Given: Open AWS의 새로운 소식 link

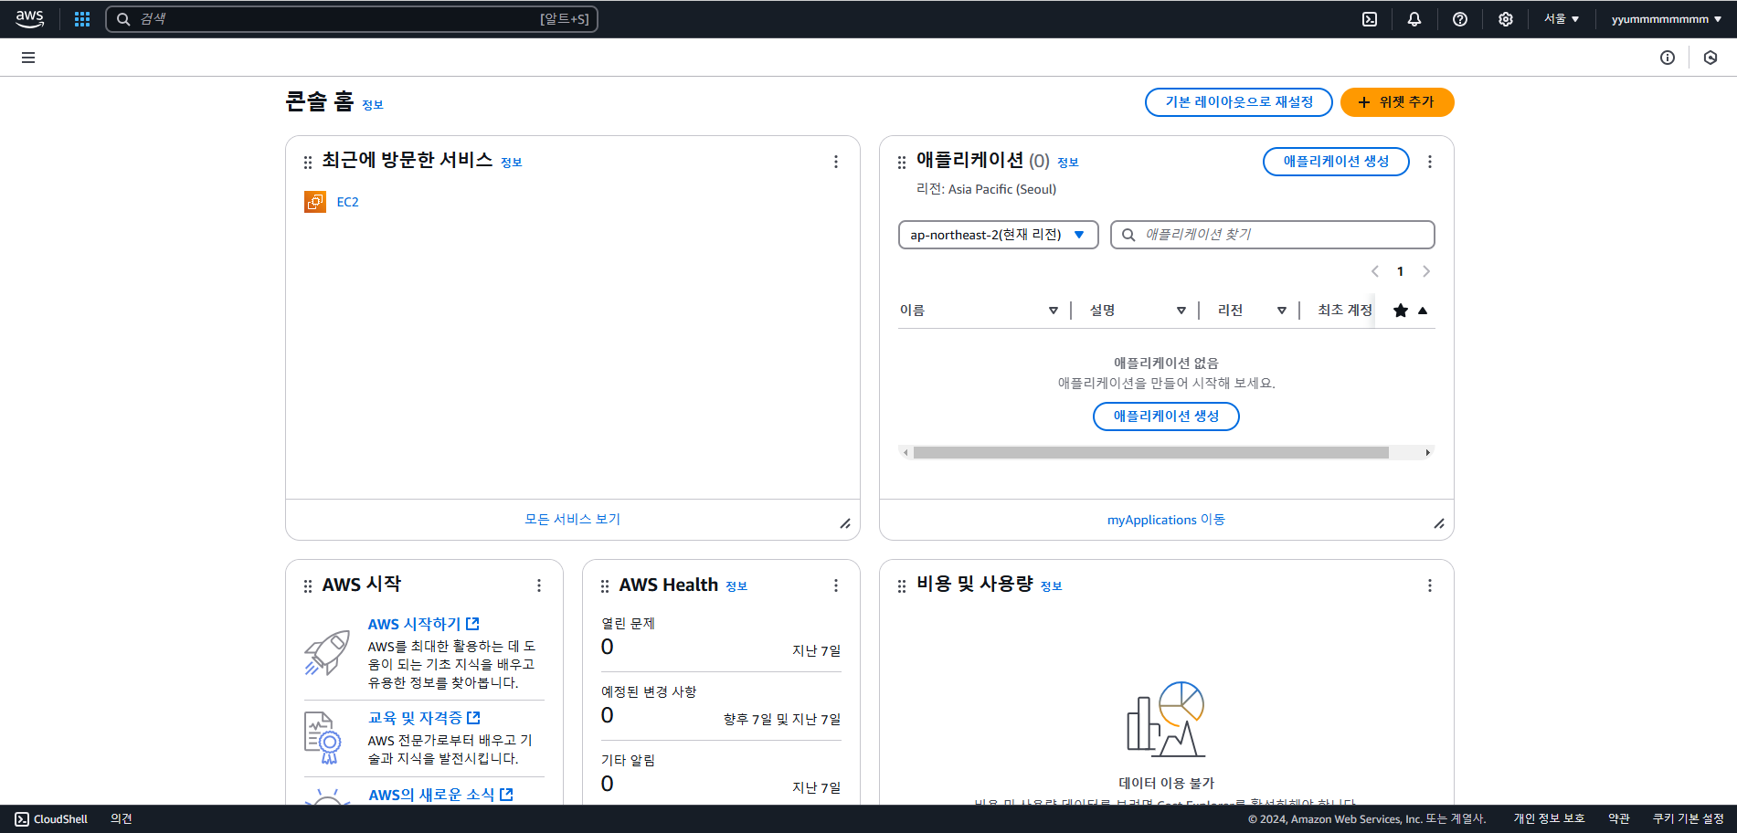Looking at the screenshot, I should pyautogui.click(x=440, y=795).
